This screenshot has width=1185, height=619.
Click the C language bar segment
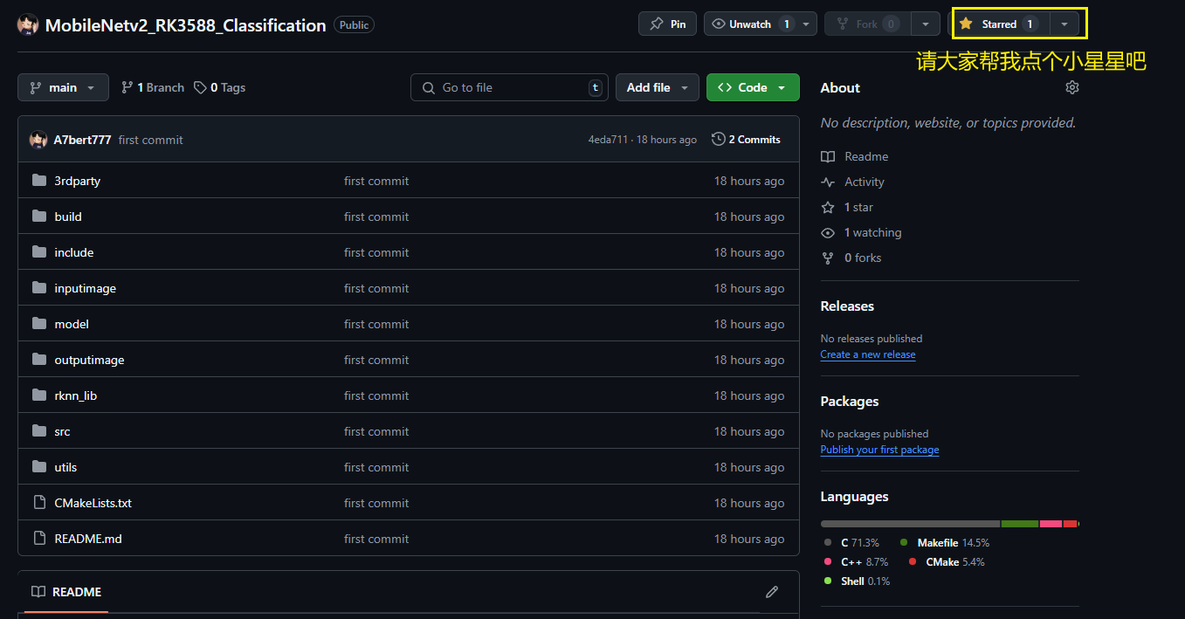coord(910,524)
